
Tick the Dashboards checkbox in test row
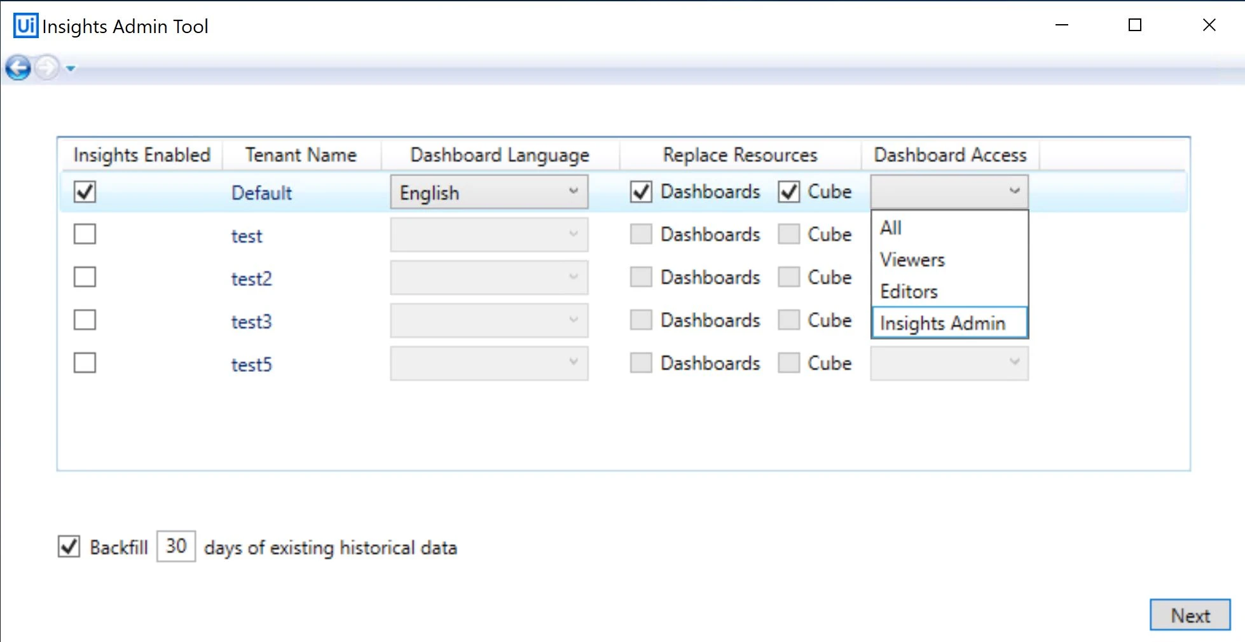[641, 234]
